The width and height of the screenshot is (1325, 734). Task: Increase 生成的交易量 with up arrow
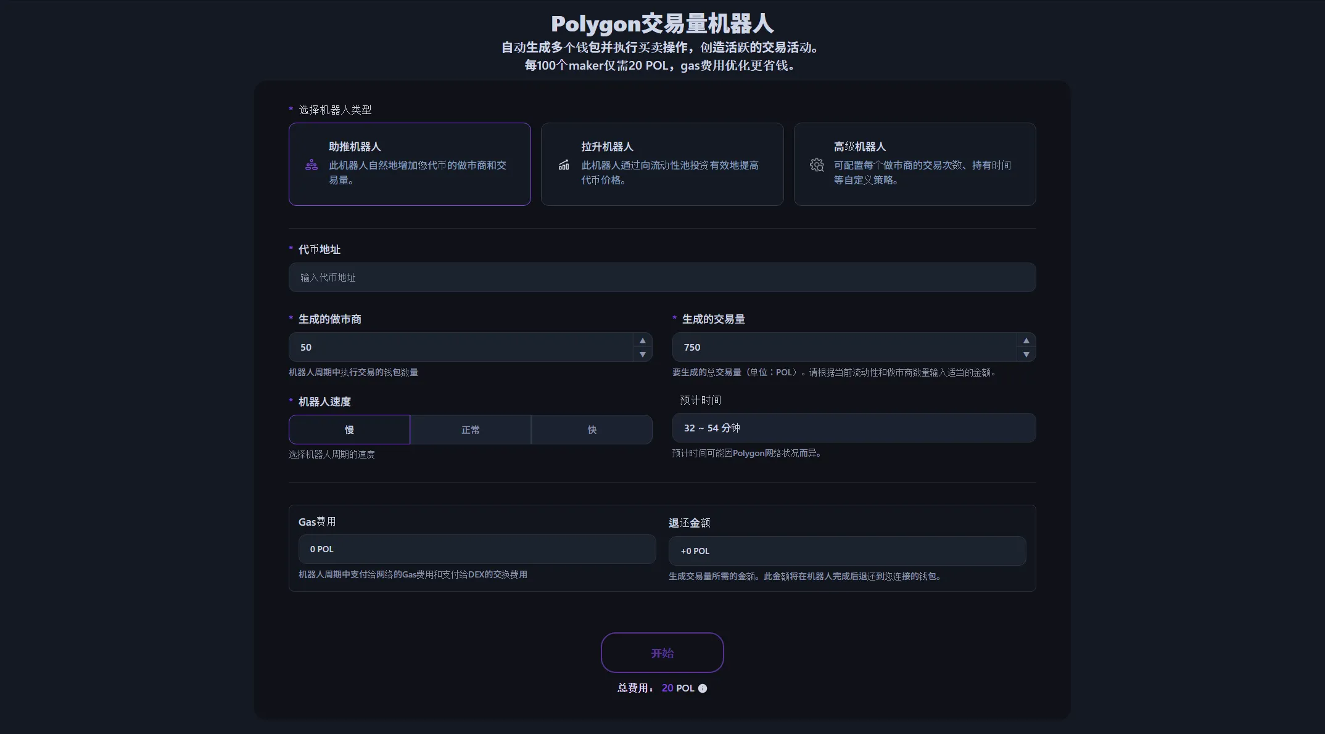[x=1026, y=341]
